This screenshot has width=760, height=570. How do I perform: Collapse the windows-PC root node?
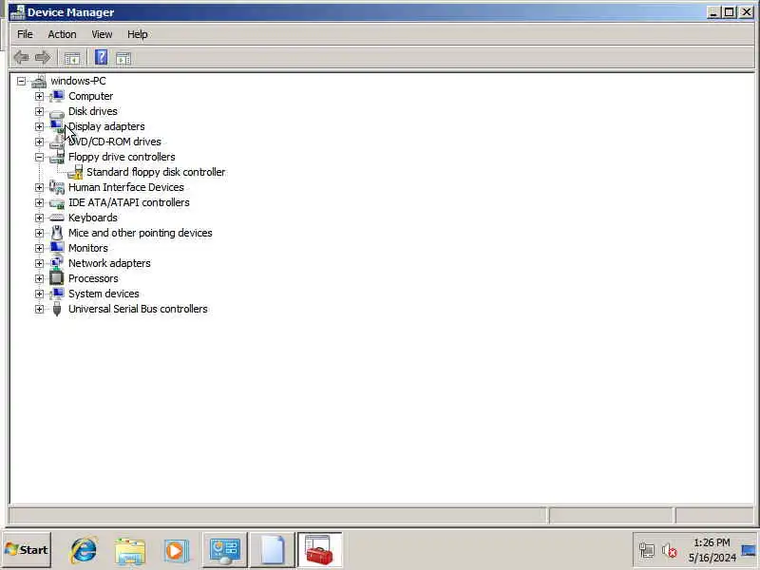tap(21, 81)
